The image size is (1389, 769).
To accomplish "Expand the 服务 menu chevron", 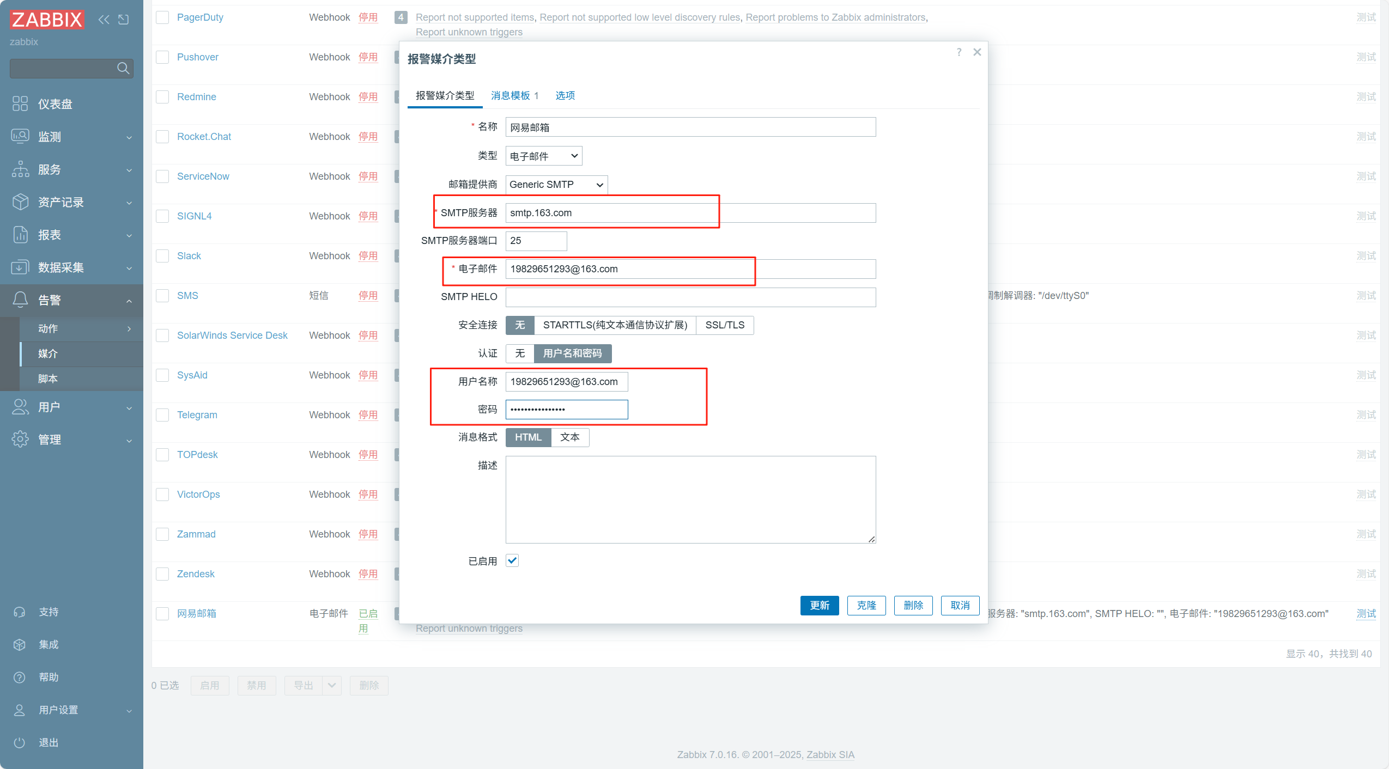I will [x=129, y=170].
